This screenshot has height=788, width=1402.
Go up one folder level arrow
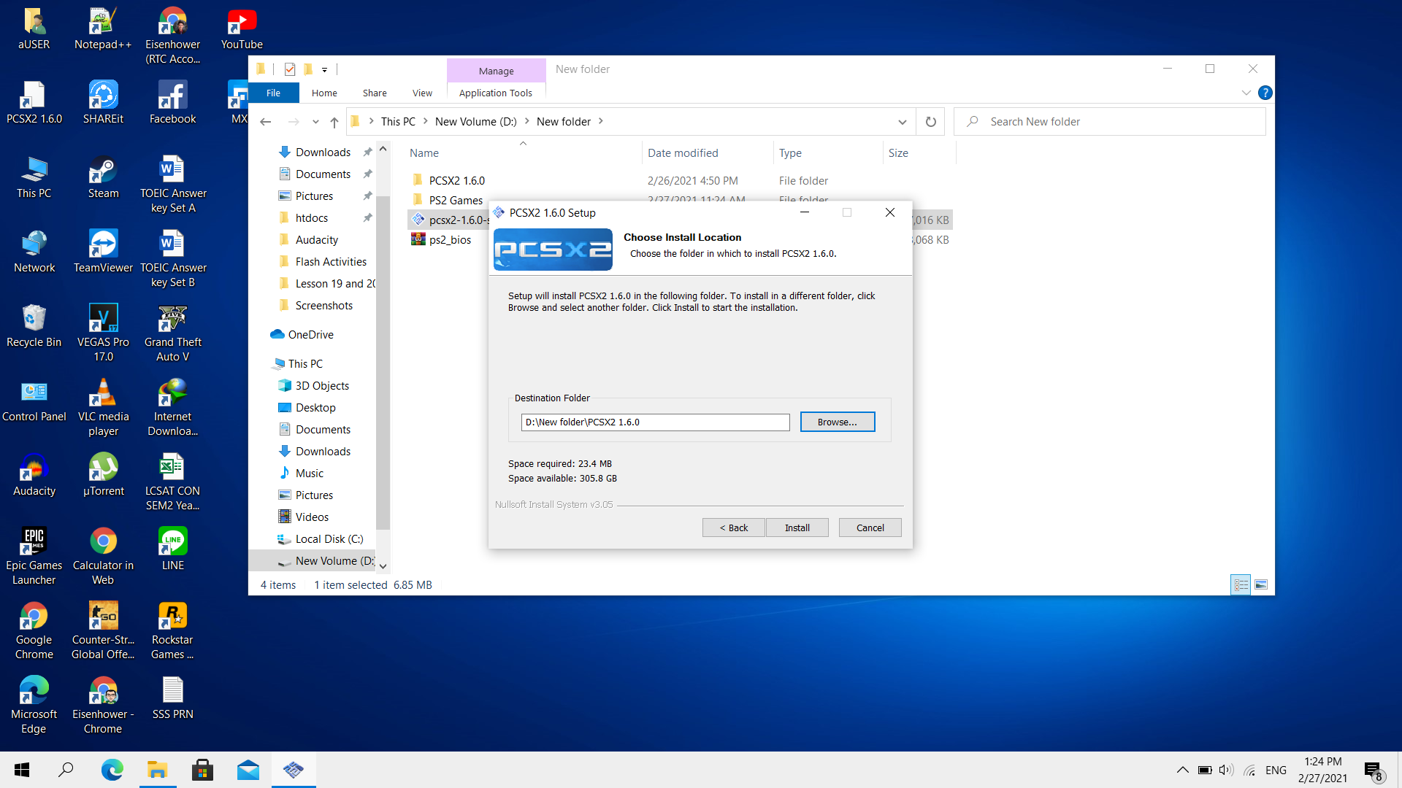[334, 122]
